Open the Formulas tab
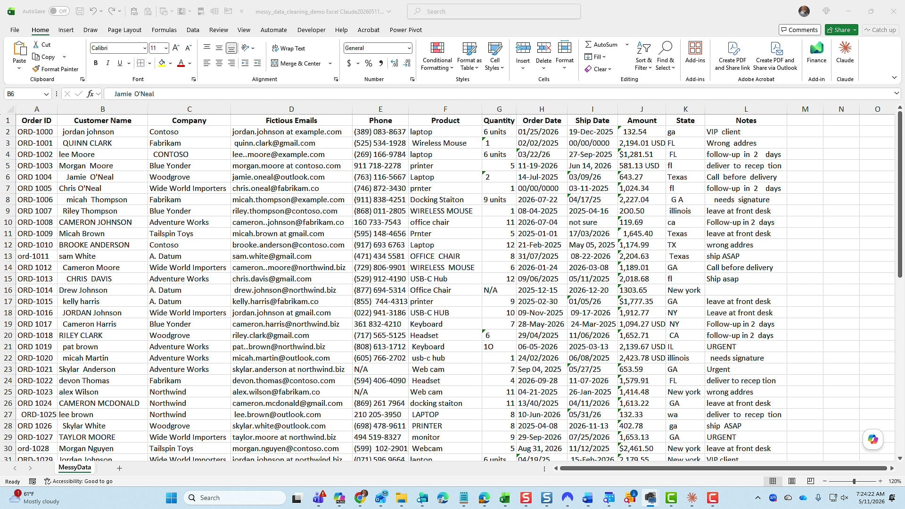 [x=164, y=30]
